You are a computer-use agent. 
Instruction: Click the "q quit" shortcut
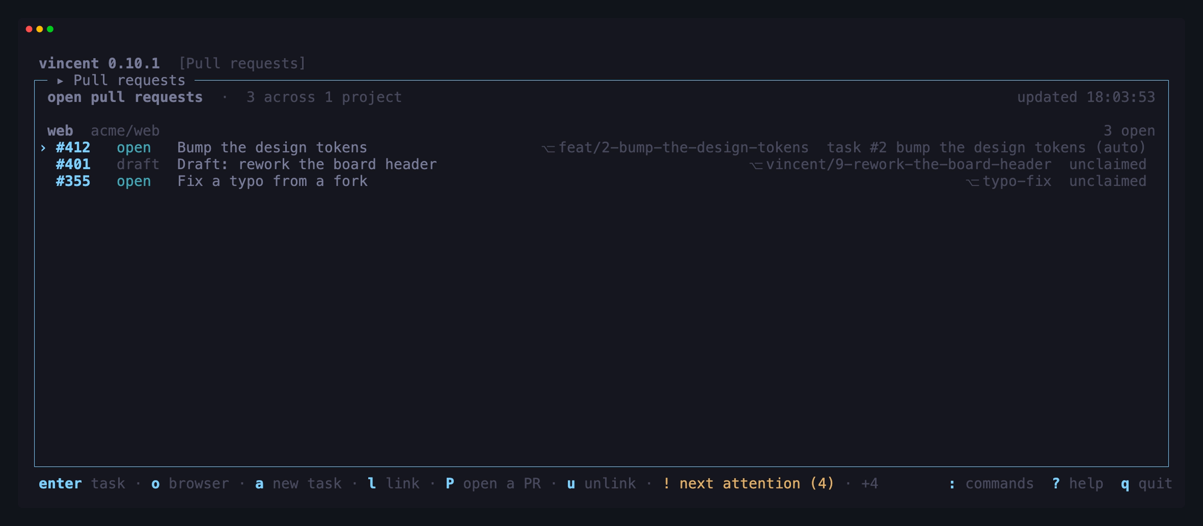(x=1147, y=483)
